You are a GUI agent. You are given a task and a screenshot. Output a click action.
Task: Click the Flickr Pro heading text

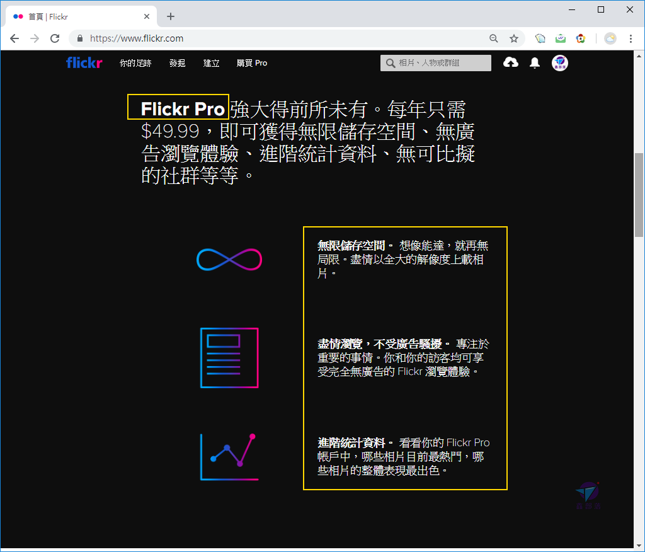coord(183,109)
